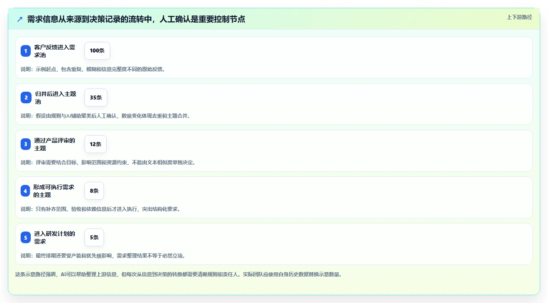This screenshot has height=303, width=548.
Task: Click the note starting 说明：最终排期
Action: 104,256
